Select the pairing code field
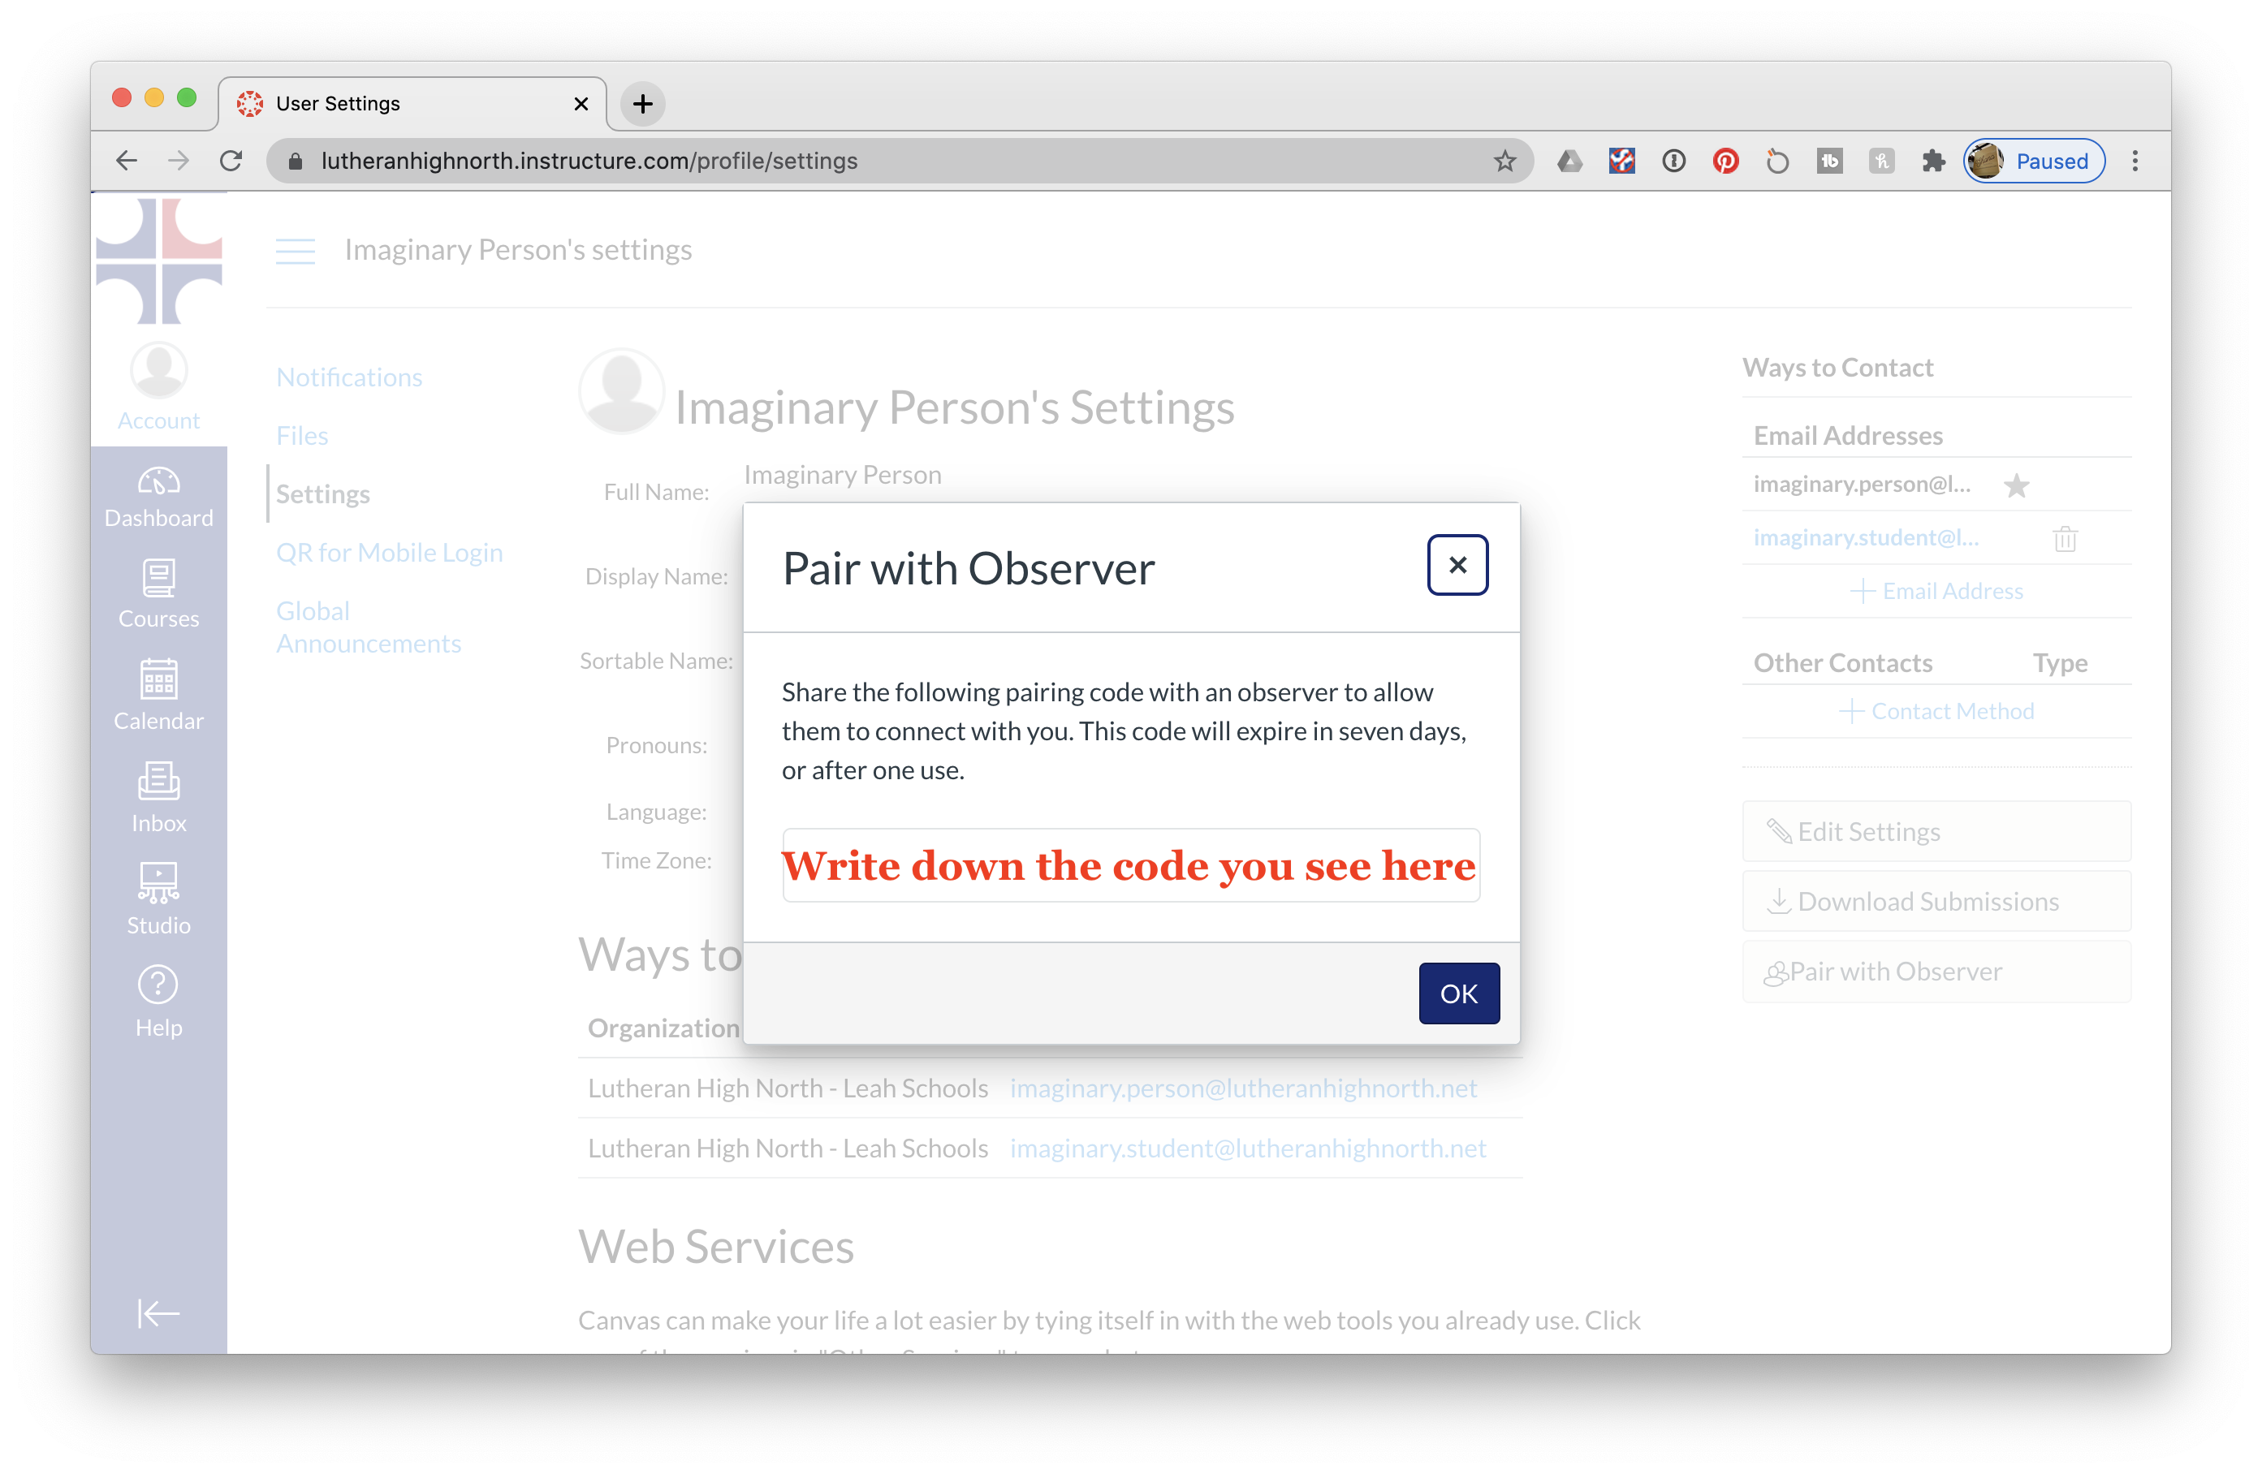Viewport: 2262px width, 1474px height. (x=1130, y=864)
